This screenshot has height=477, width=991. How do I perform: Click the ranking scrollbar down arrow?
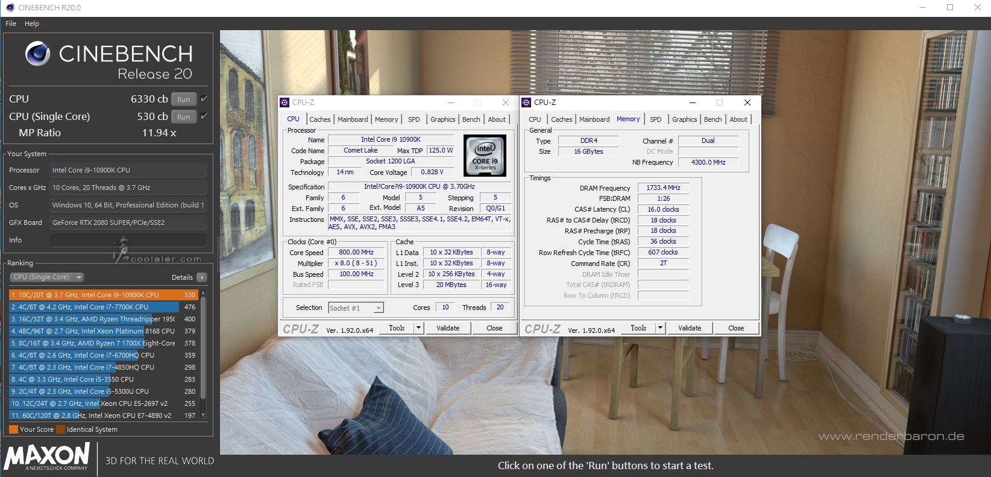[x=203, y=415]
